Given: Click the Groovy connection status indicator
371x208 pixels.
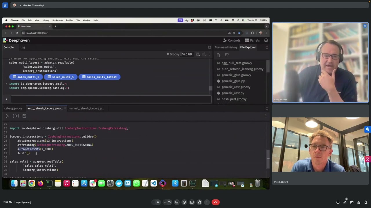Looking at the screenshot, I should pyautogui.click(x=173, y=54).
